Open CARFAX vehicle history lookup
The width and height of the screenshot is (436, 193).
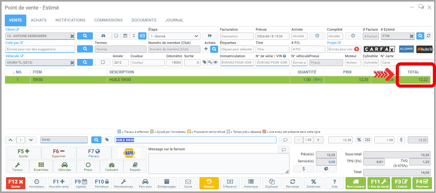point(380,49)
